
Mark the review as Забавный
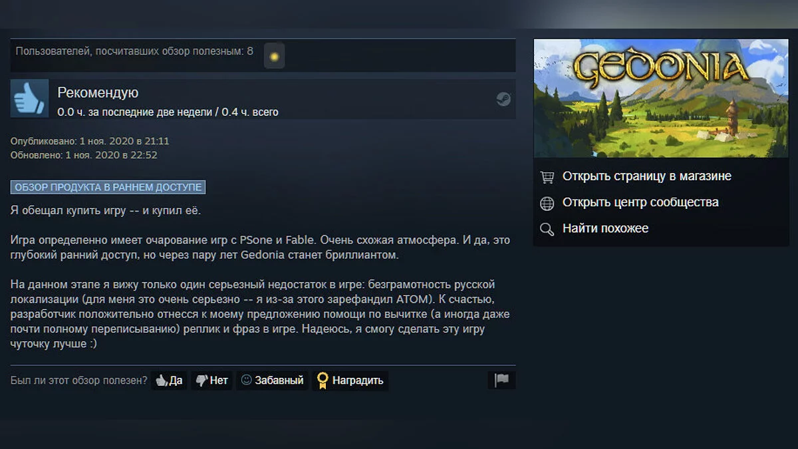272,380
